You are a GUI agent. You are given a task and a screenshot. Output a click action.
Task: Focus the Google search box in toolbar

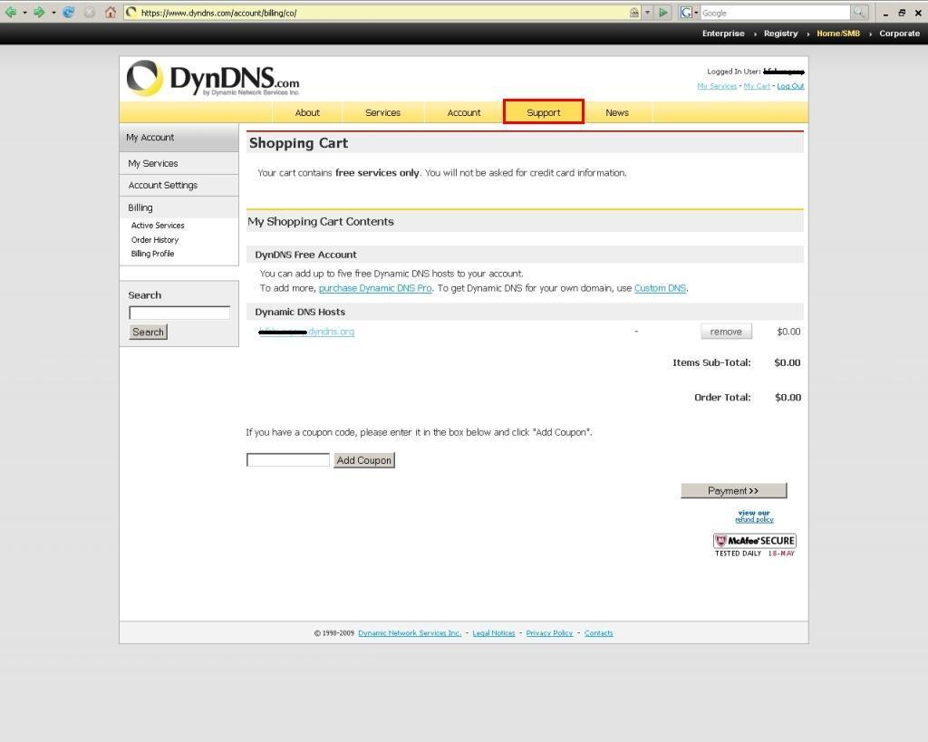click(776, 13)
